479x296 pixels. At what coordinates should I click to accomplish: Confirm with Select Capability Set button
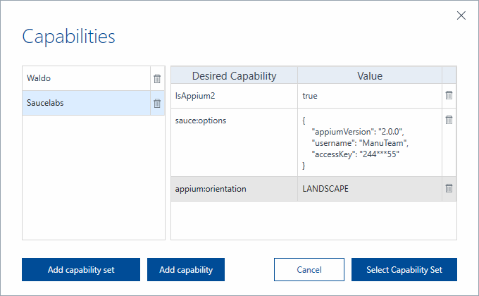tap(404, 269)
